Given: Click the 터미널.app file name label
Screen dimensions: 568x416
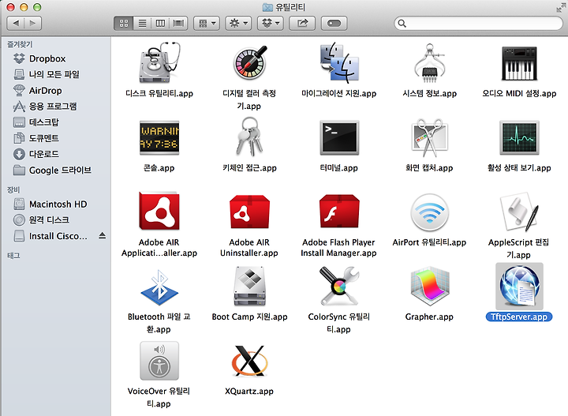Looking at the screenshot, I should 338,168.
